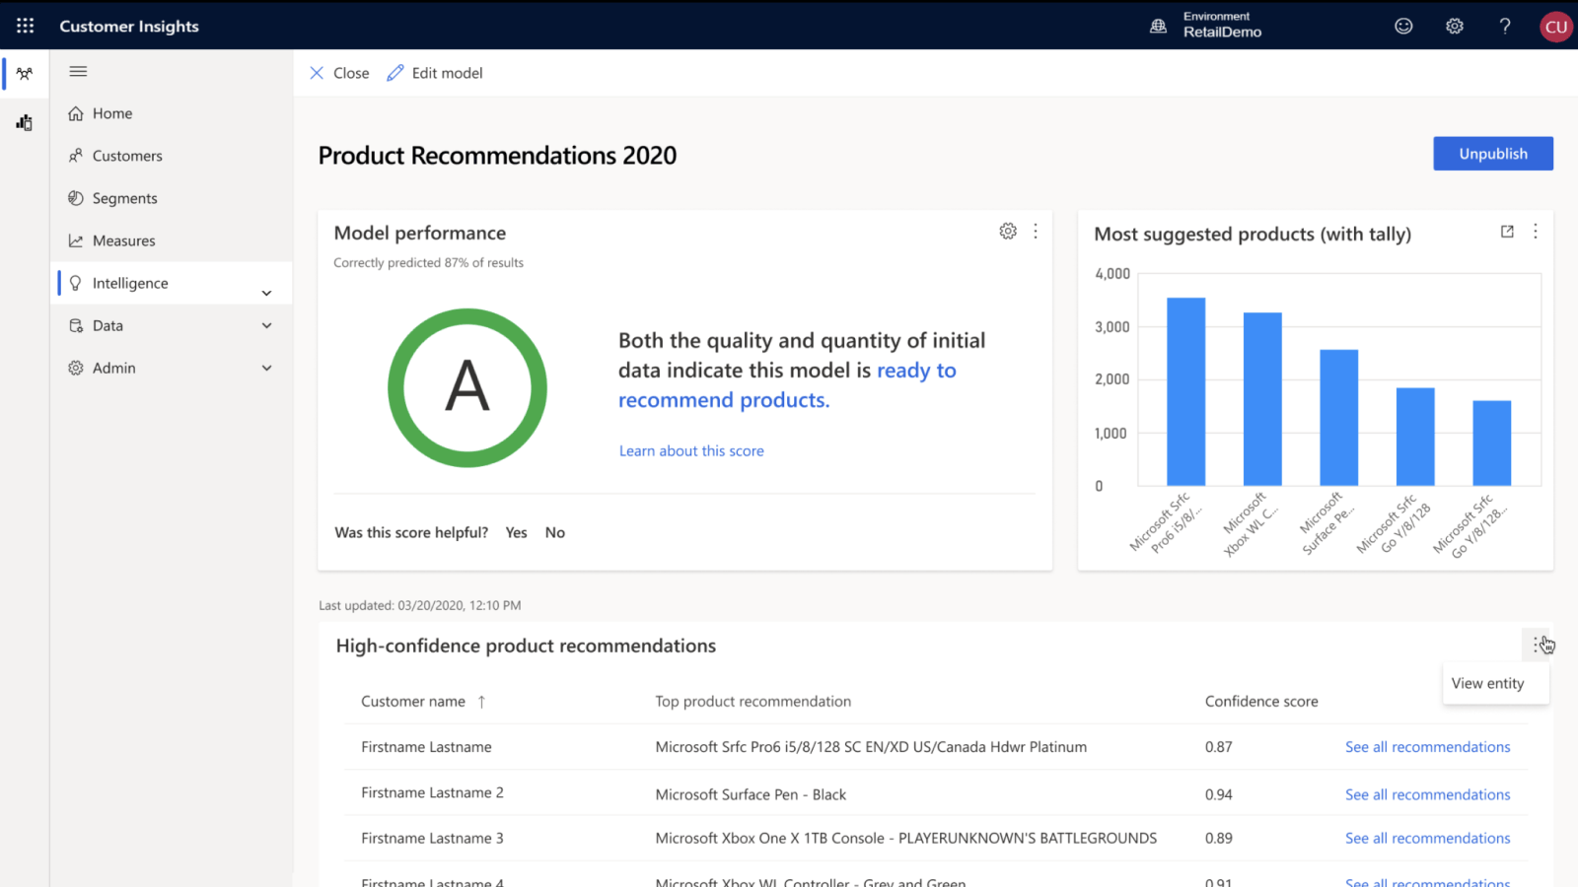Click the Unpublish button
Viewport: 1578px width, 887px height.
[1493, 154]
